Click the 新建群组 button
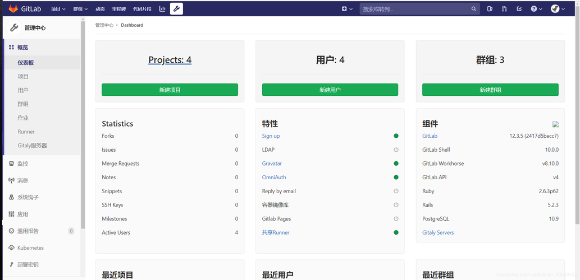This screenshot has height=280, width=580. [491, 90]
